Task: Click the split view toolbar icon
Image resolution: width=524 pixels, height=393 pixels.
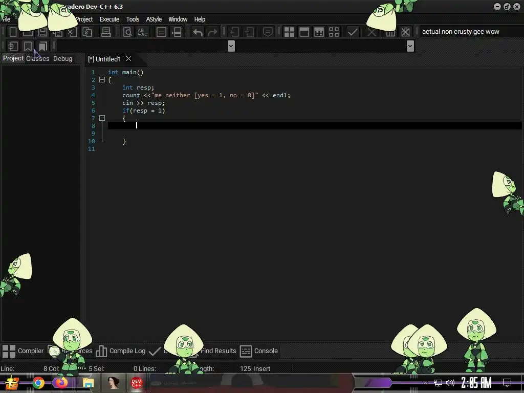Action: [x=177, y=32]
